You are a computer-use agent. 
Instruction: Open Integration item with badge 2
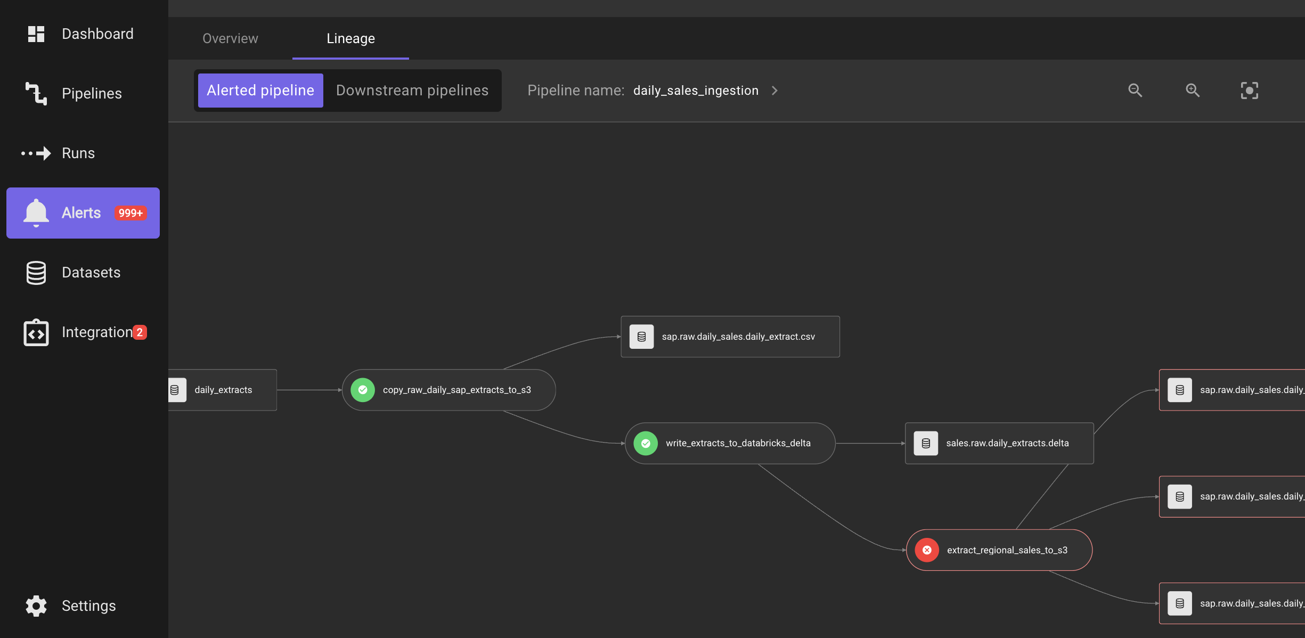coord(97,332)
